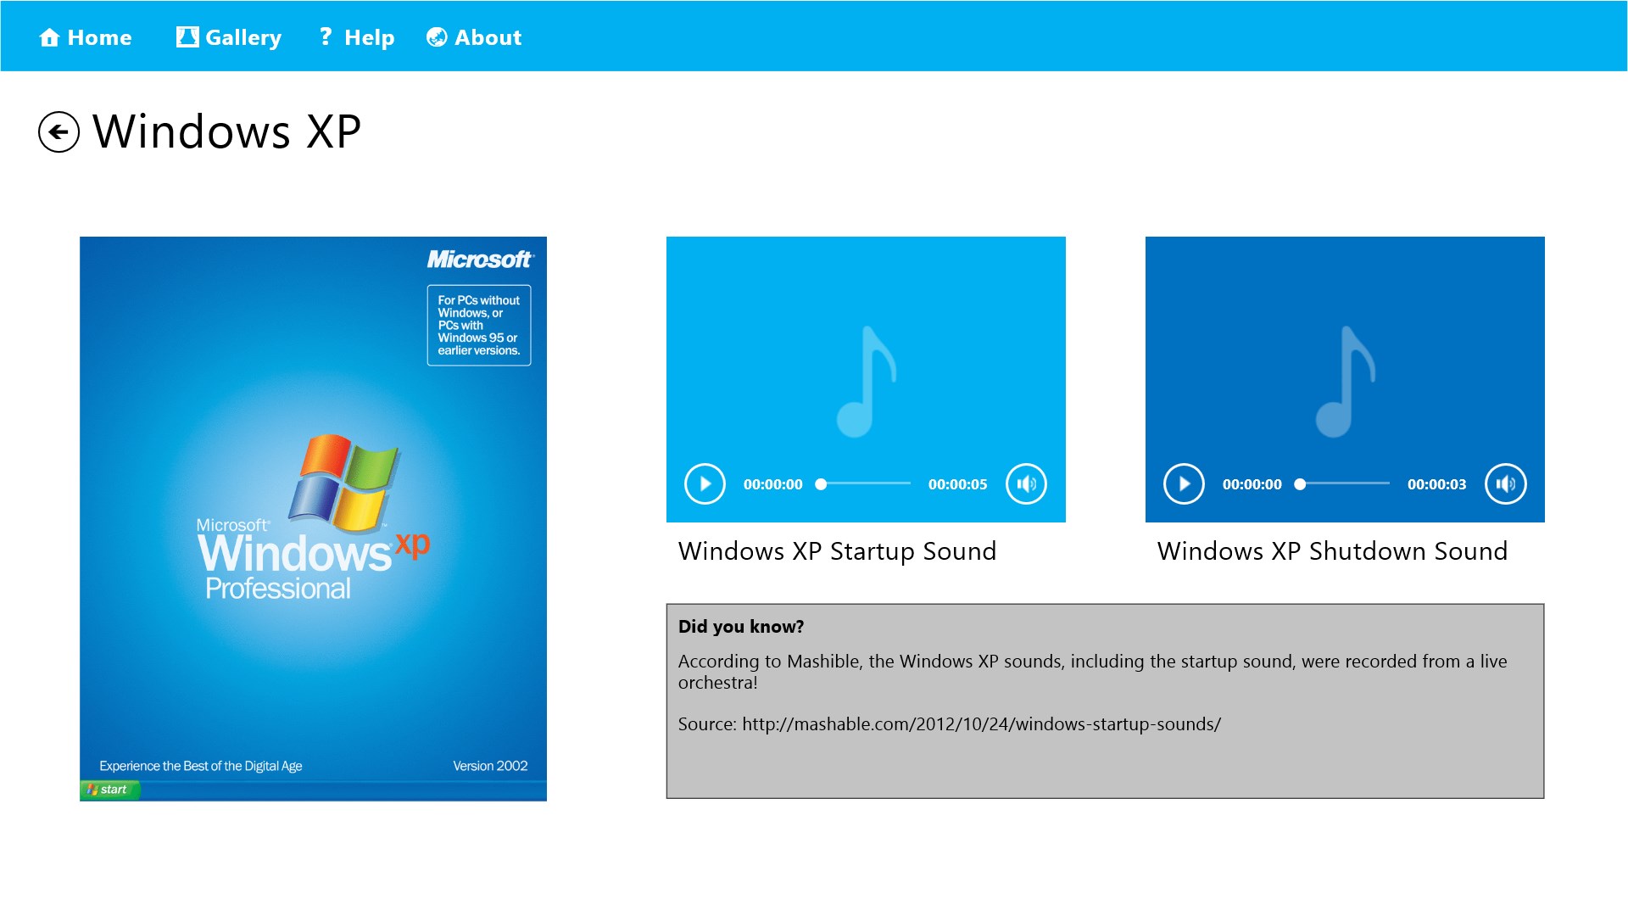Image resolution: width=1628 pixels, height=916 pixels.
Task: Click the shutdown sound seek slider track
Action: click(1344, 483)
